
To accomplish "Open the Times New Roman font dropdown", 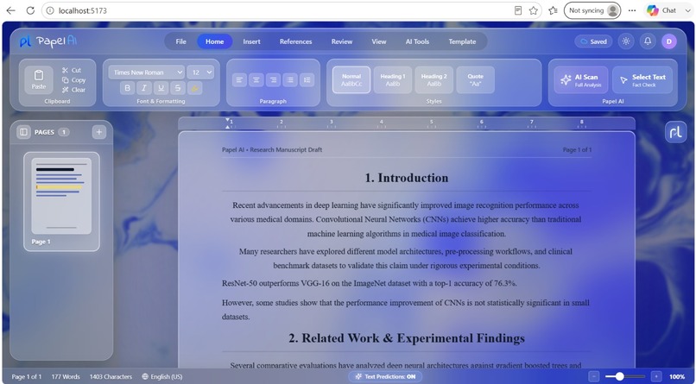I will tap(147, 72).
